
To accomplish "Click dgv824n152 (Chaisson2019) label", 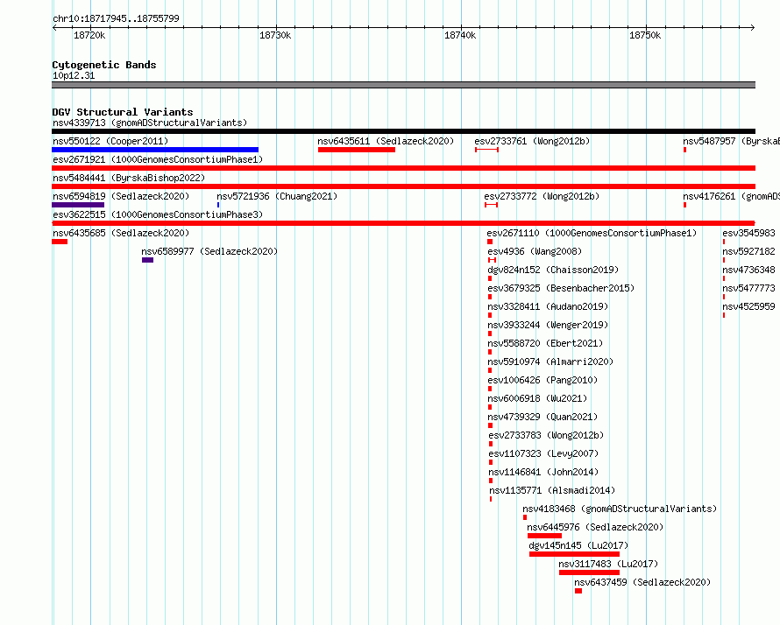I will 553,270.
